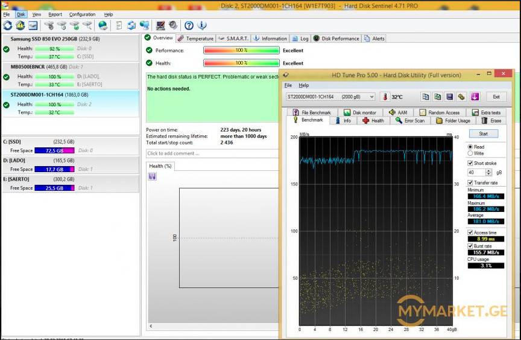
Task: Switch to the Information tab
Action: click(x=270, y=39)
